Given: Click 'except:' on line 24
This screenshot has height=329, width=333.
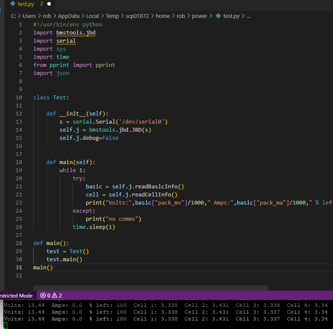Looking at the screenshot, I should (84, 211).
